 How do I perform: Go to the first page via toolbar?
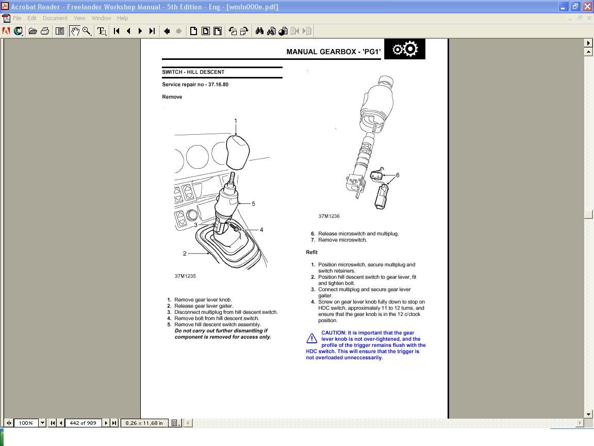[117, 31]
